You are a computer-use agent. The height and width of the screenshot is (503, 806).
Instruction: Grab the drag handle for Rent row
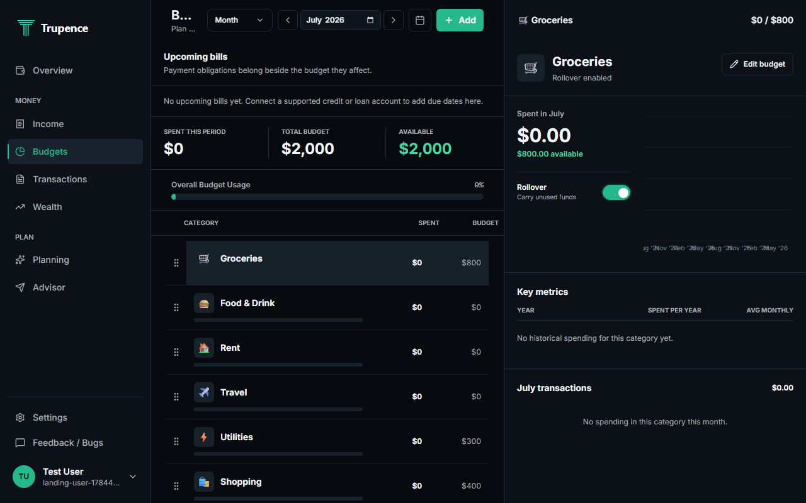tap(176, 352)
